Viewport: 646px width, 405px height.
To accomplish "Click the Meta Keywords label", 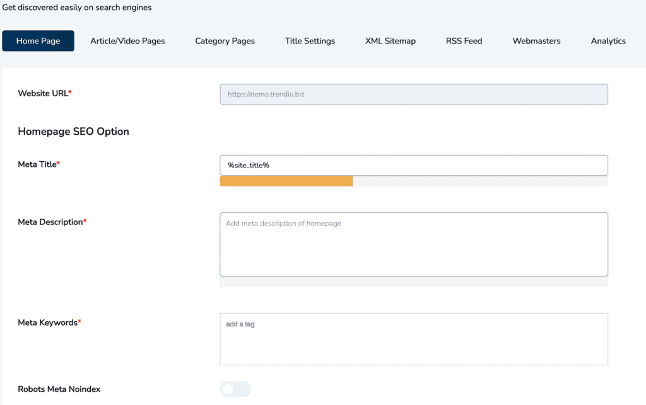I will click(x=48, y=322).
